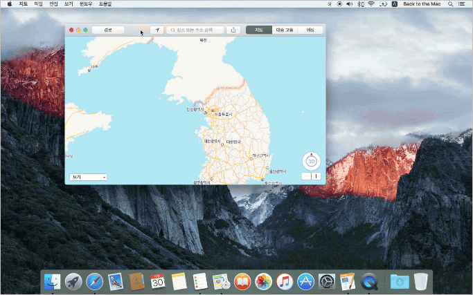Toggle the 3D compass control on map
Image resolution: width=473 pixels, height=295 pixels.
(x=312, y=162)
